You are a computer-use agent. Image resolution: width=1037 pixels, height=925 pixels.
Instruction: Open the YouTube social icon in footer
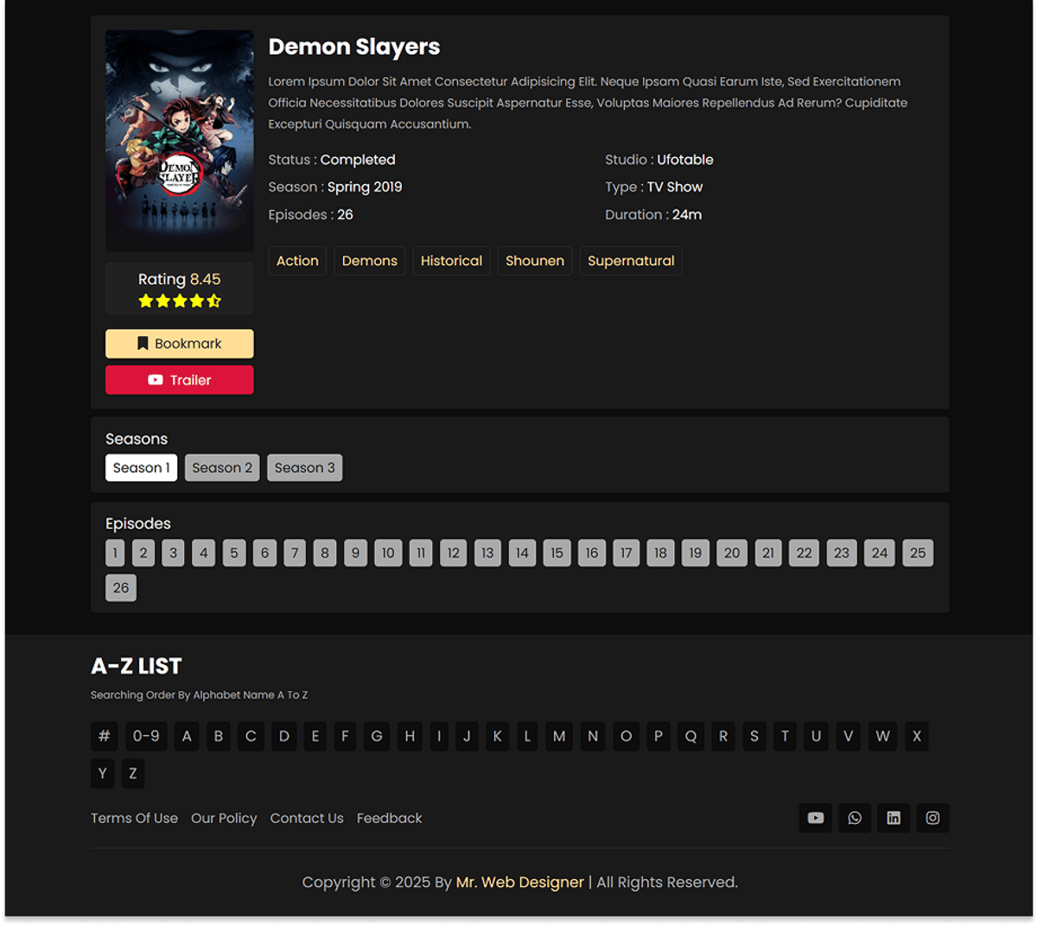click(x=816, y=818)
